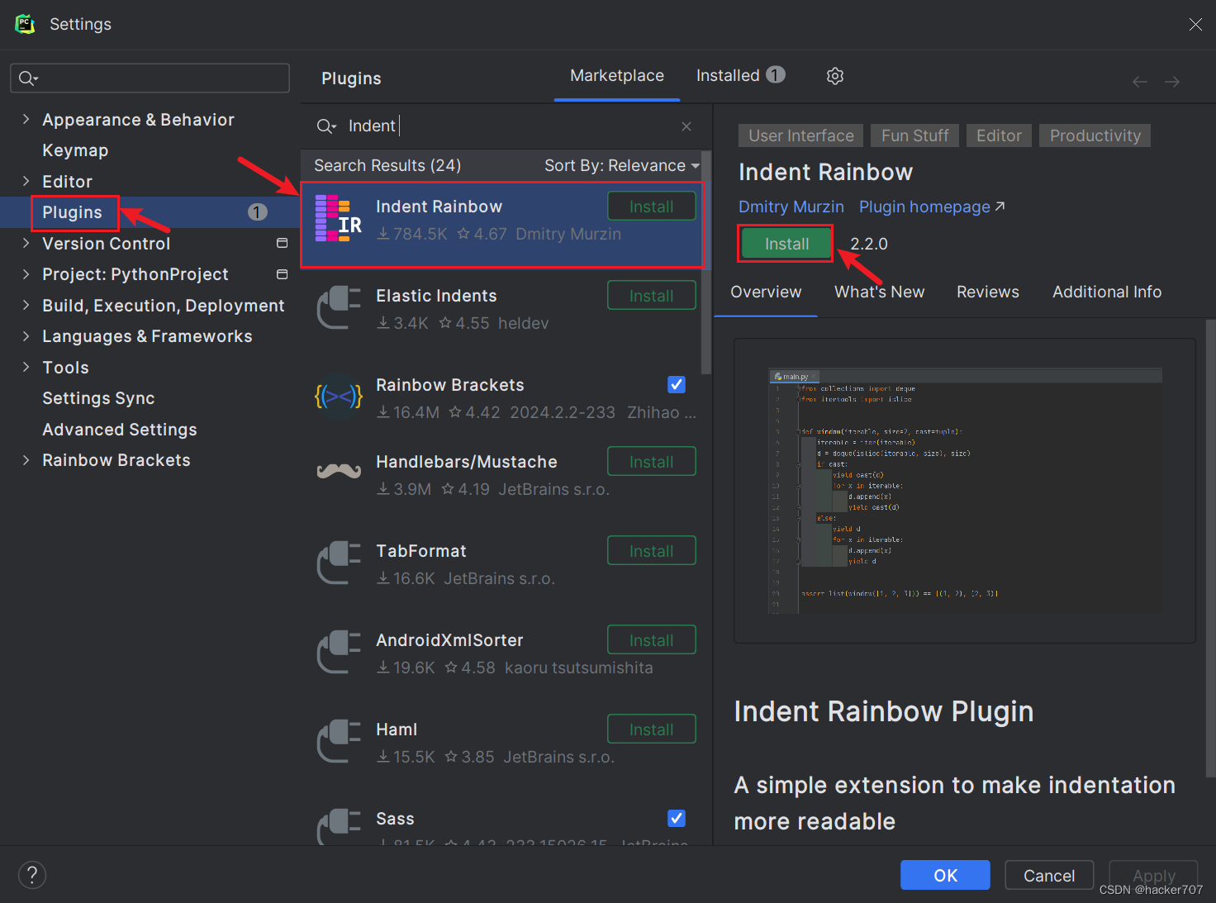Install the Haml plugin
Image resolution: width=1216 pixels, height=903 pixels.
click(652, 730)
